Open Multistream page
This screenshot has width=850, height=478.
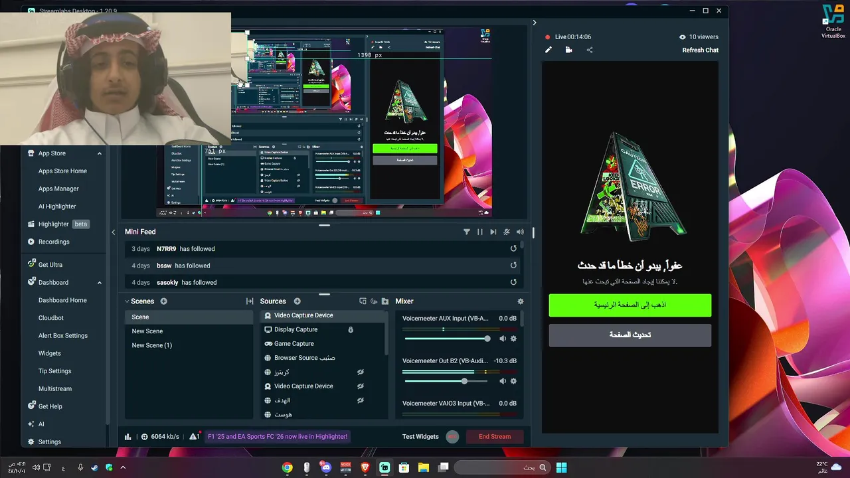pos(55,388)
